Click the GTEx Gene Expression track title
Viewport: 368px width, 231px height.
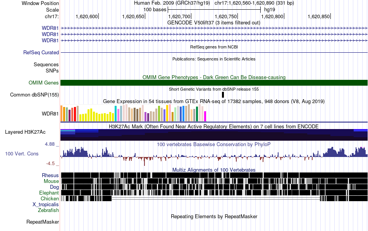click(214, 102)
